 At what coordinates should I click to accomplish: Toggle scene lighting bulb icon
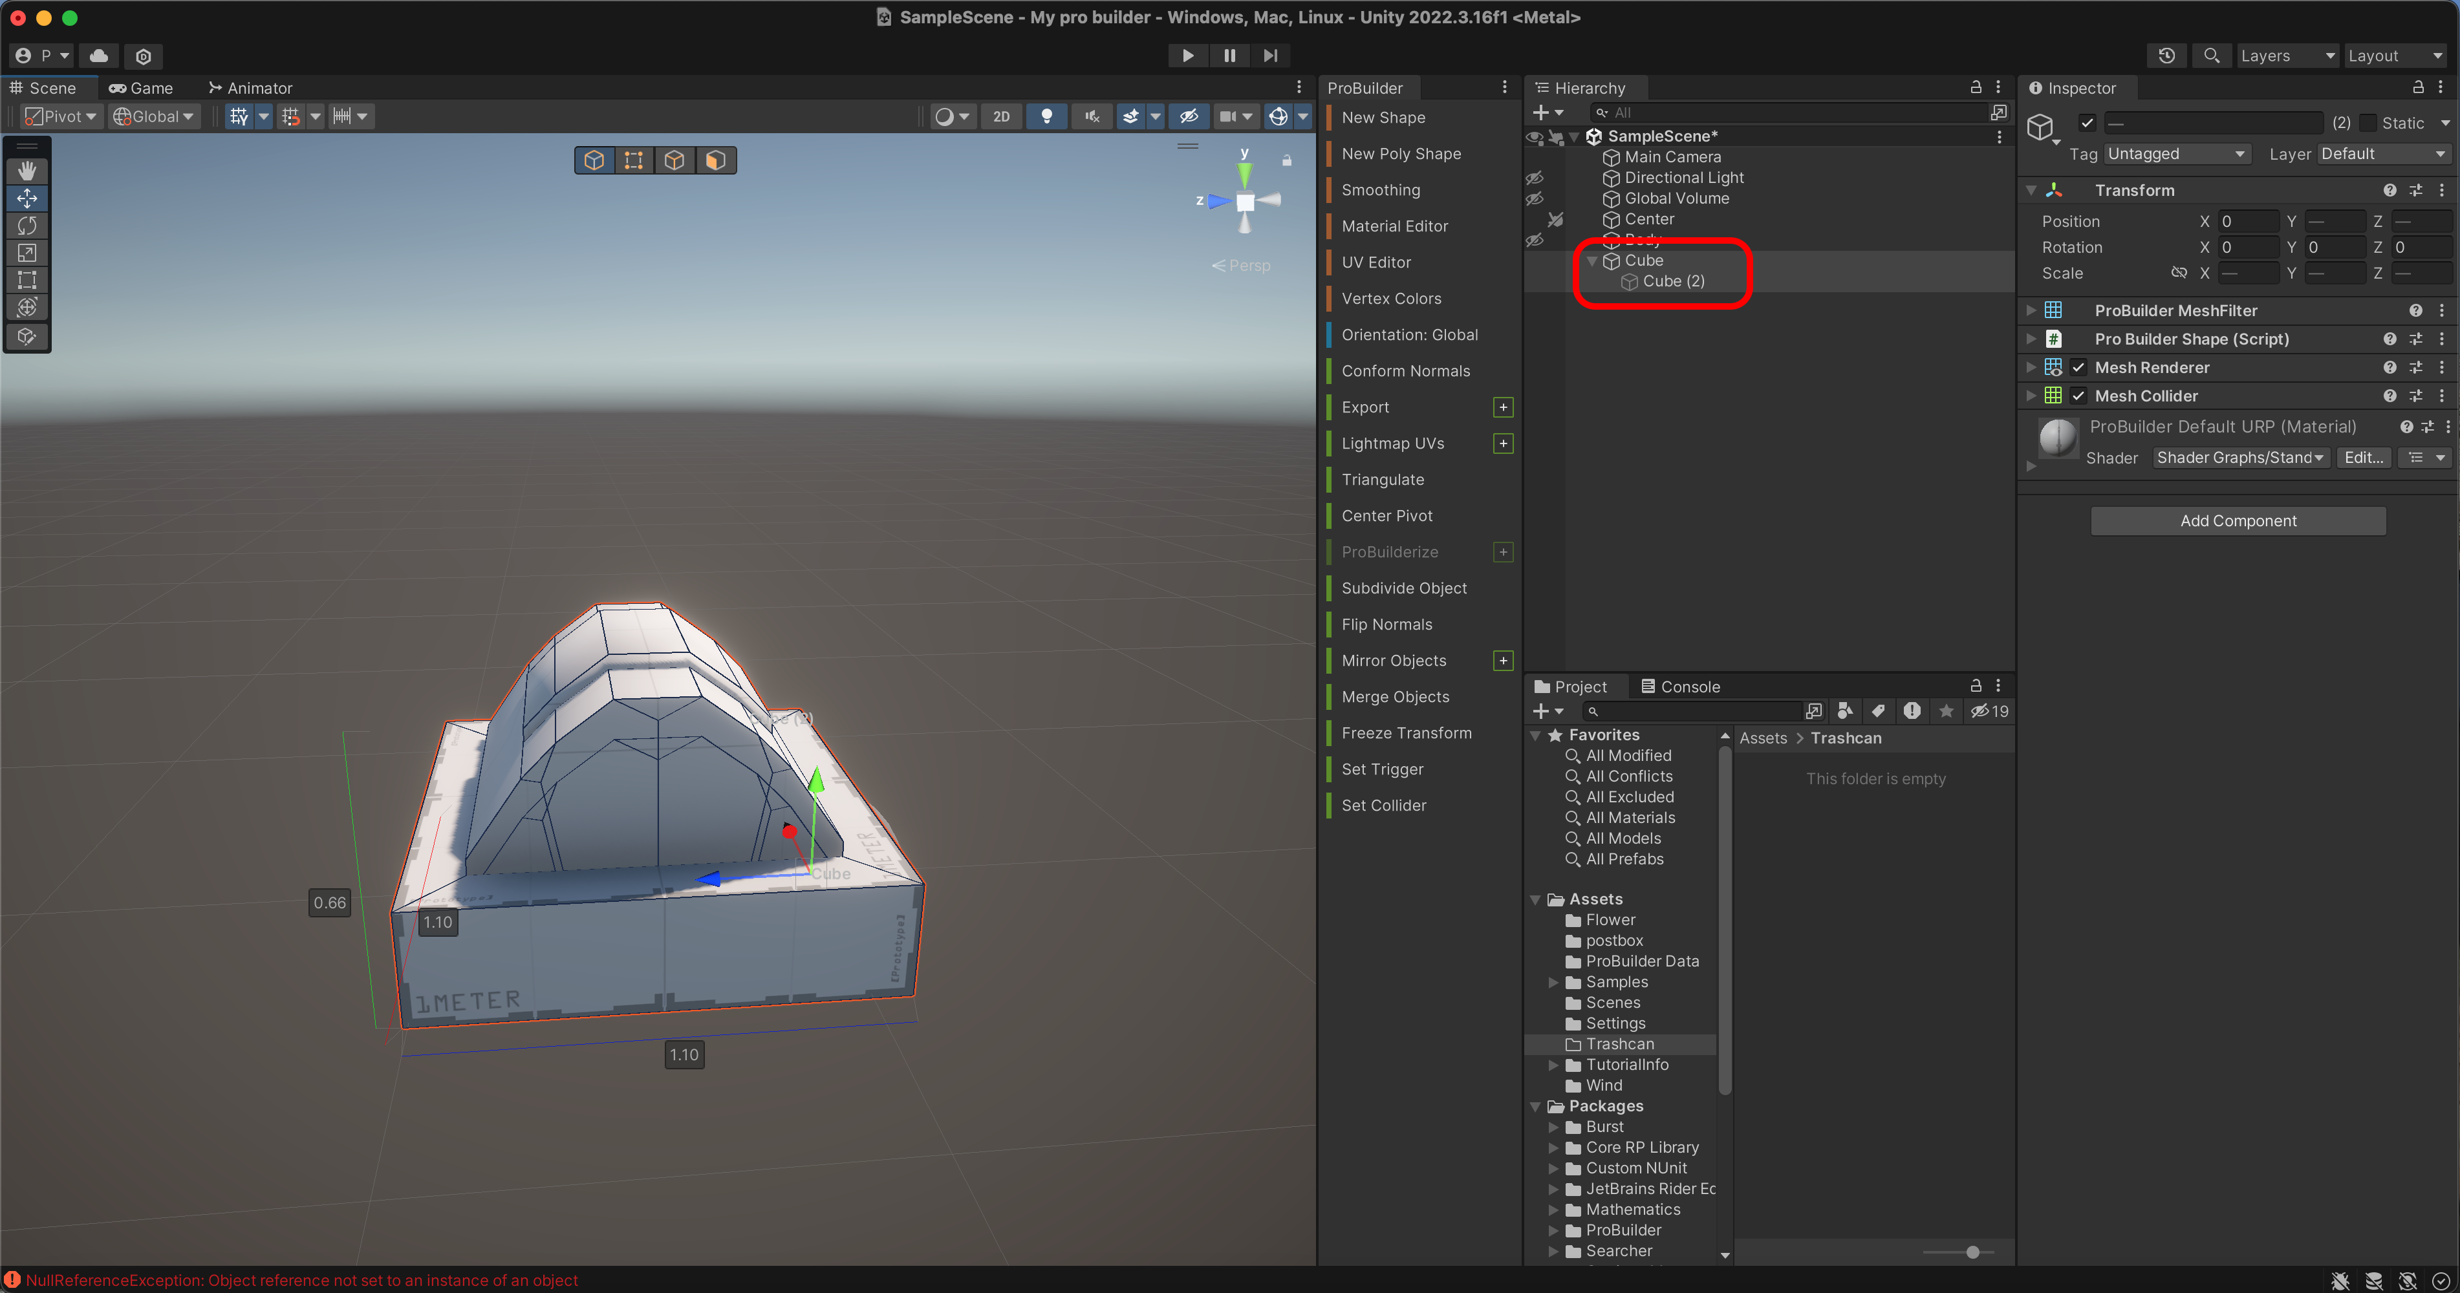click(x=1046, y=116)
